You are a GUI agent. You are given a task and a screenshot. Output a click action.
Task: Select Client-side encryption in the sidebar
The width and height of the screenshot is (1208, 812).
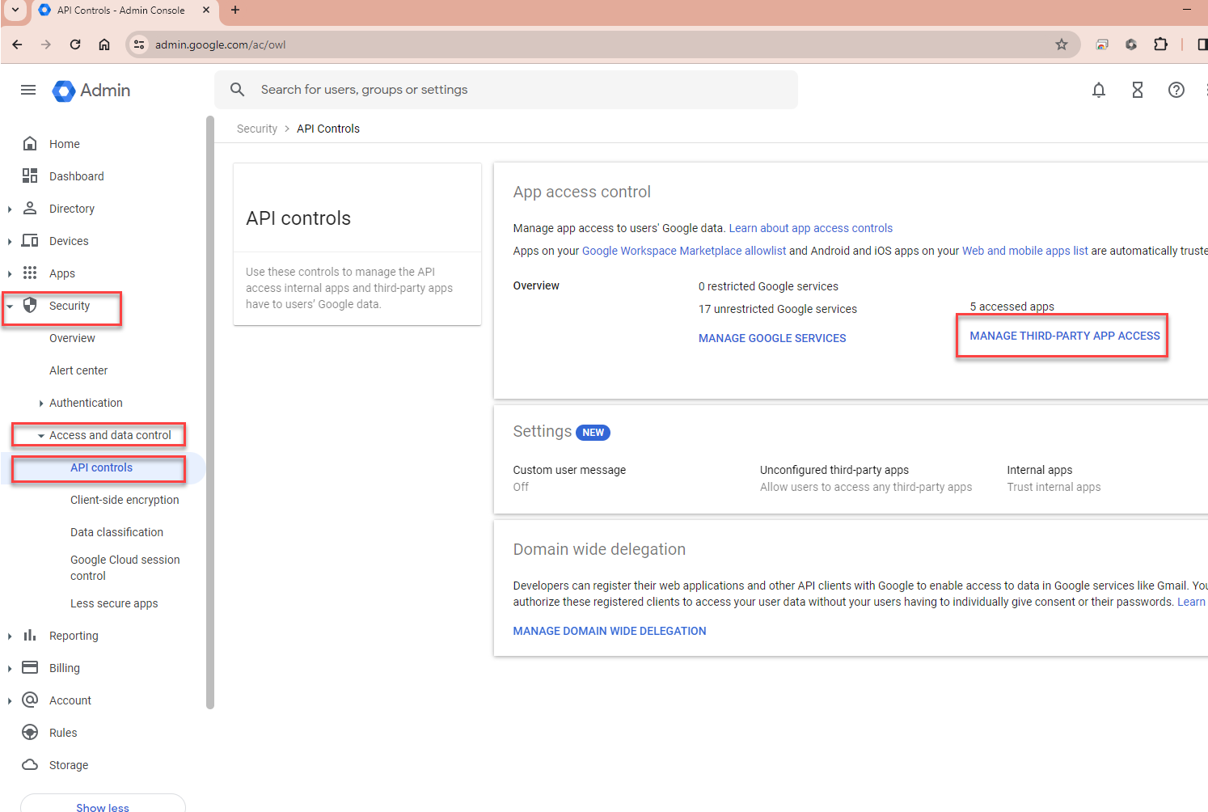click(125, 499)
